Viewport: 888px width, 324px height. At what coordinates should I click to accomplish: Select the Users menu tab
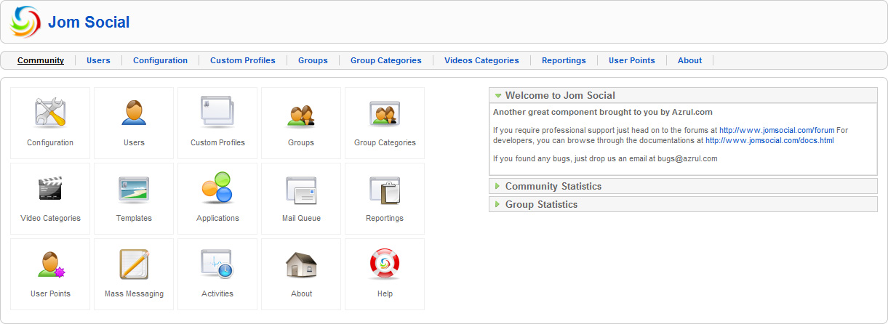pyautogui.click(x=98, y=60)
